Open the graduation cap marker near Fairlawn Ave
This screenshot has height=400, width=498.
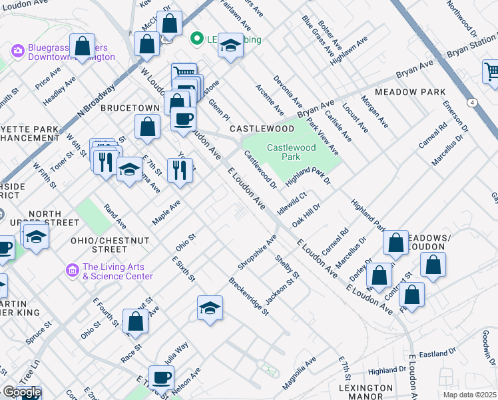(x=230, y=45)
